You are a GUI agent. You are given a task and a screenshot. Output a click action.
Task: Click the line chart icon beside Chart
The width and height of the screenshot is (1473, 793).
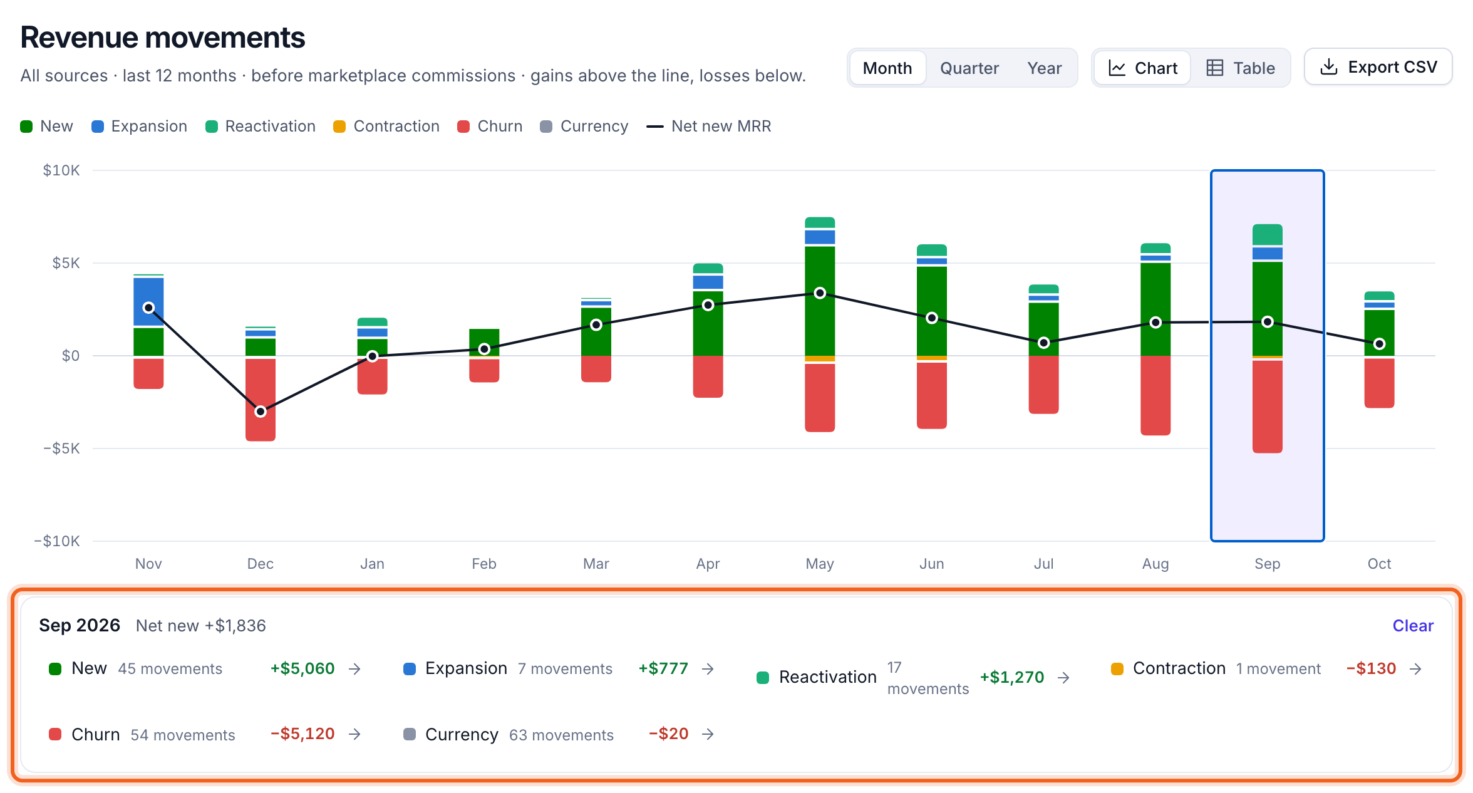(x=1117, y=68)
